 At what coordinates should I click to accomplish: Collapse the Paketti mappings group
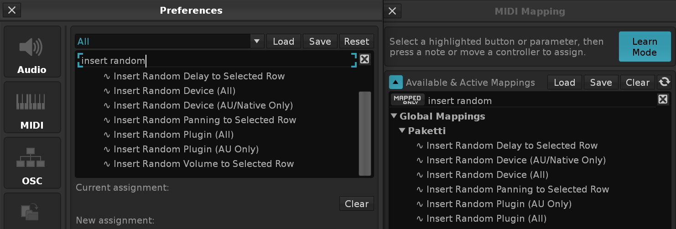click(402, 131)
